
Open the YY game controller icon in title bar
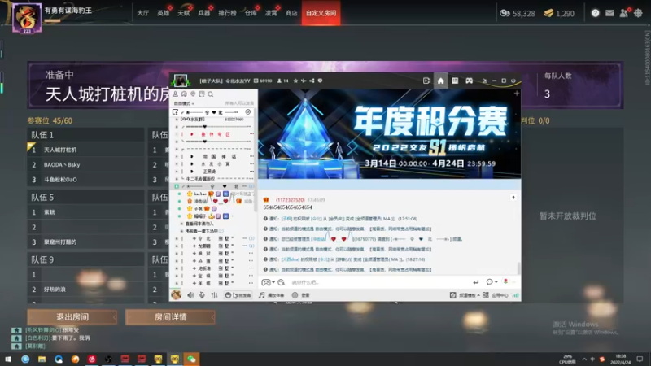pyautogui.click(x=470, y=81)
